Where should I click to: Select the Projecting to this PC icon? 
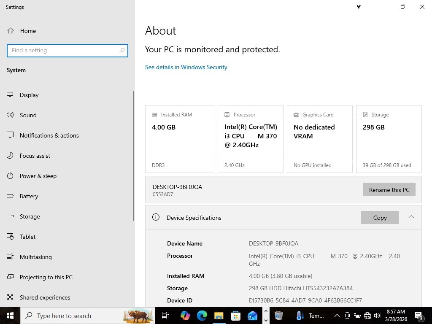[x=10, y=277]
